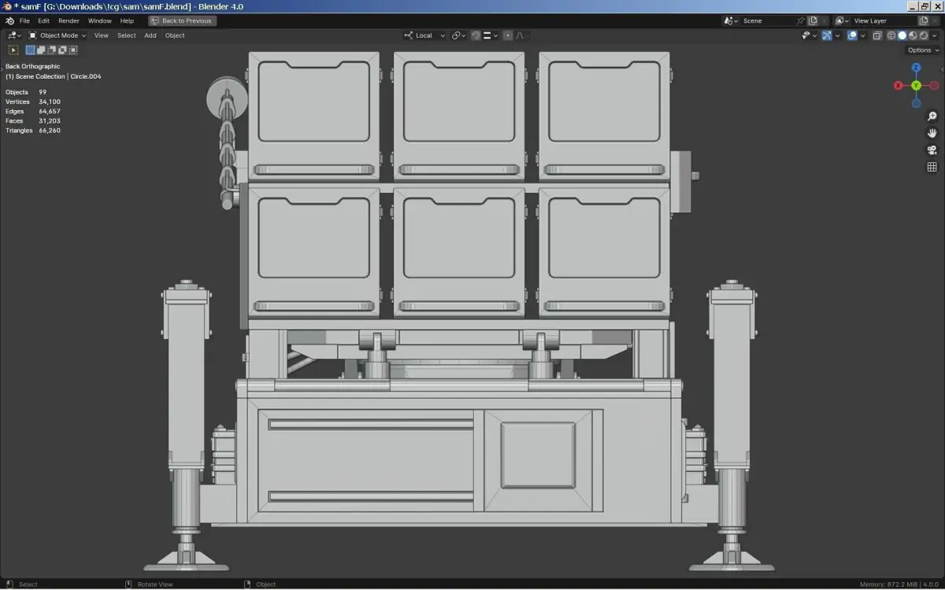Image resolution: width=945 pixels, height=590 pixels.
Task: Open the Render menu
Action: [x=69, y=20]
